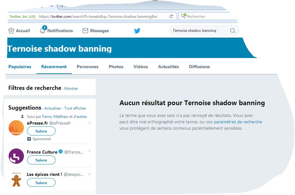Screen dimensions: 295x195
Task: Click the Sponsorisé label
Action: click(42, 139)
